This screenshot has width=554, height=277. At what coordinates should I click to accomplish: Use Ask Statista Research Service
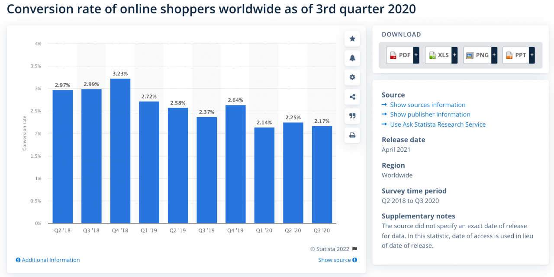tap(437, 124)
